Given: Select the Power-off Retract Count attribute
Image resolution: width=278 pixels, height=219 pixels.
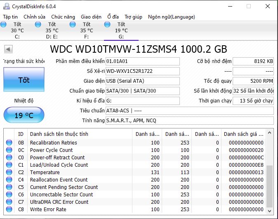Looking at the screenshot, I should tap(57, 157).
